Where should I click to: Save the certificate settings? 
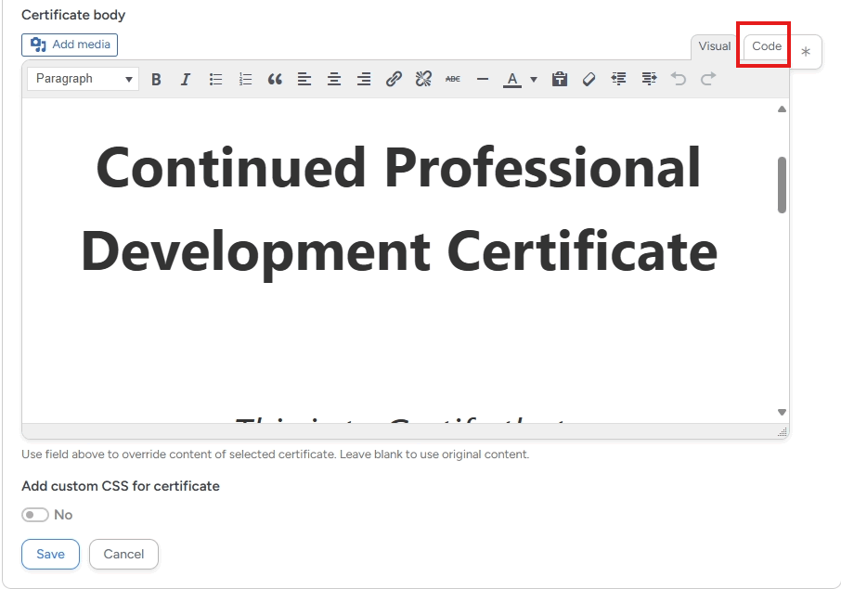click(x=50, y=554)
